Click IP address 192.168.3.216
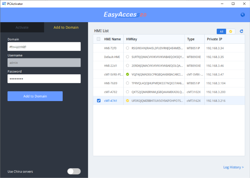Viewport: 250px width, 178px height. click(x=216, y=101)
